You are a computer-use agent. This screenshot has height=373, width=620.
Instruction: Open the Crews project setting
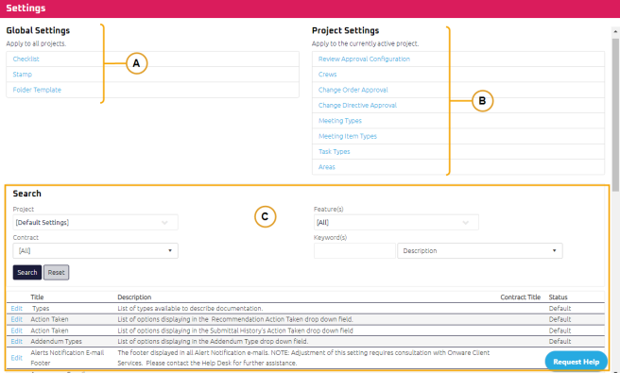point(327,75)
